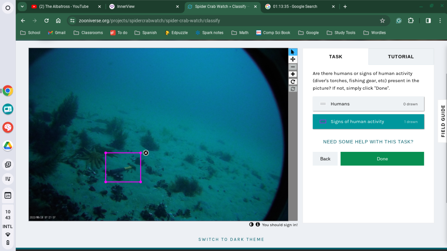The width and height of the screenshot is (447, 251).
Task: Open the Gmail bookmark
Action: (x=57, y=33)
